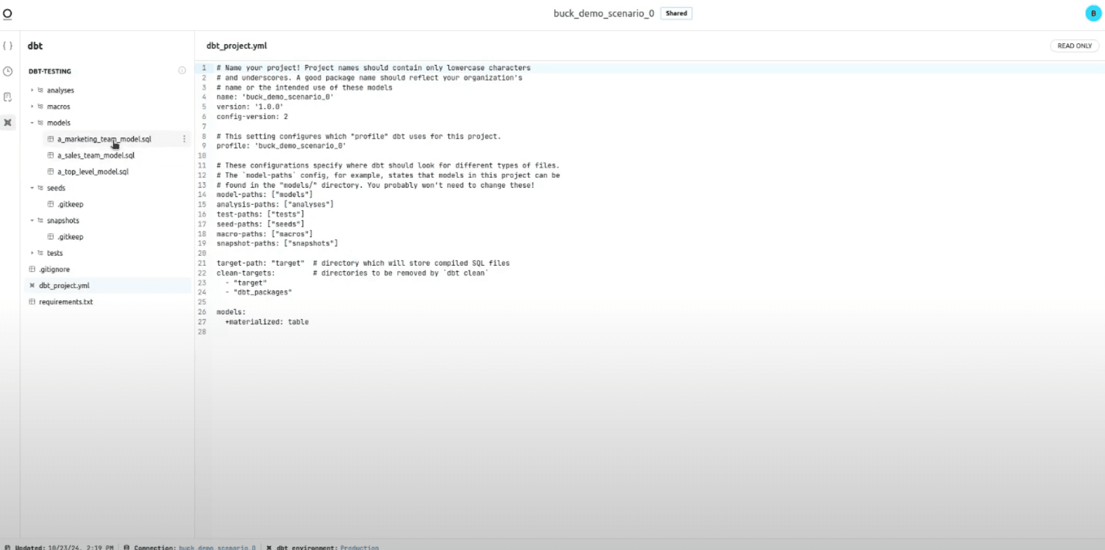The height and width of the screenshot is (550, 1105).
Task: Click file icon of .gitignore
Action: tap(32, 269)
